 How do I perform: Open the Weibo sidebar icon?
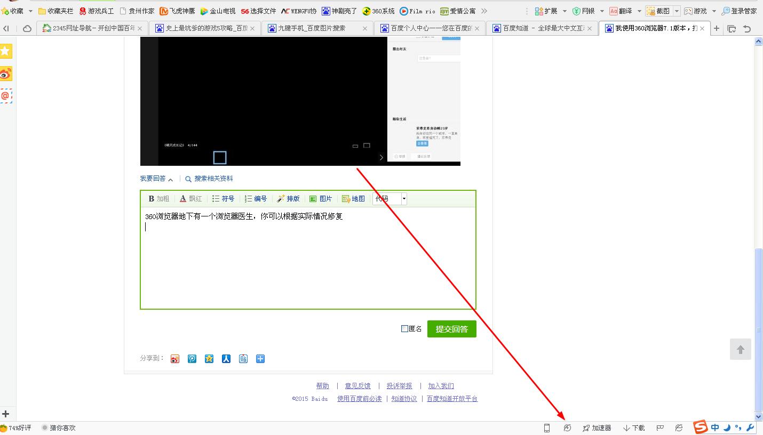[5, 74]
